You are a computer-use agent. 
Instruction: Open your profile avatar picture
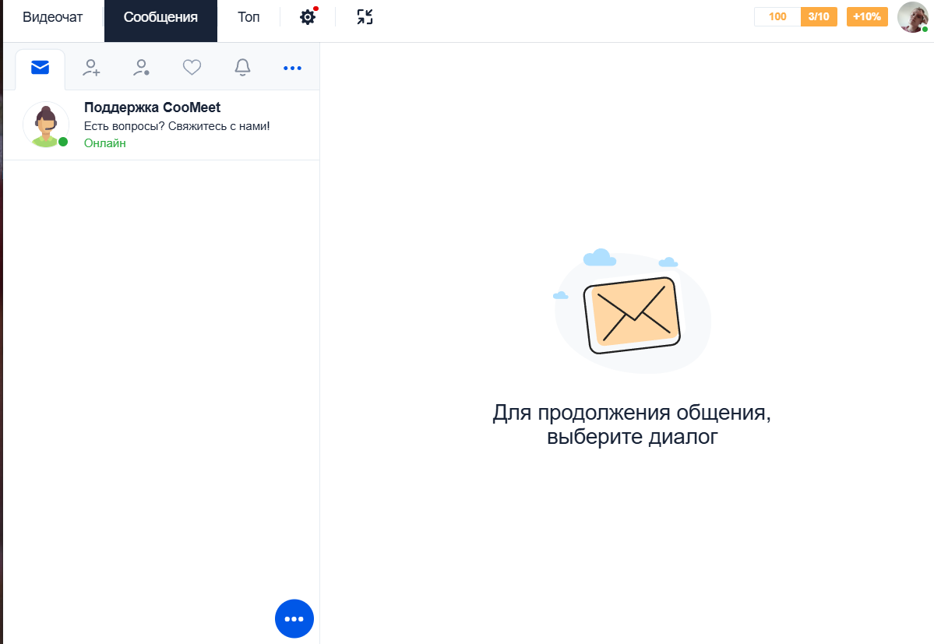pyautogui.click(x=911, y=17)
